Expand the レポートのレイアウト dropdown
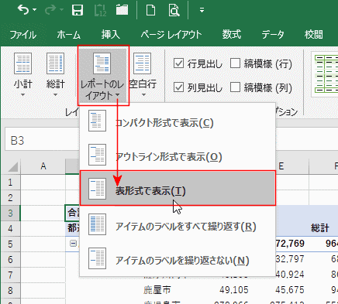 [x=103, y=75]
